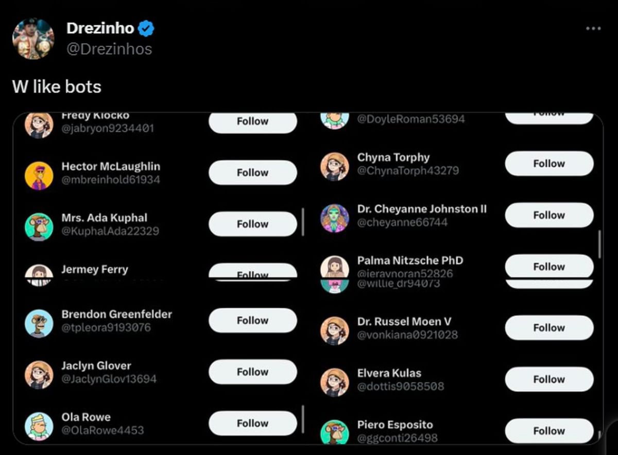This screenshot has height=455, width=618.
Task: Click Chyna Torphy's profile avatar
Action: pos(335,164)
